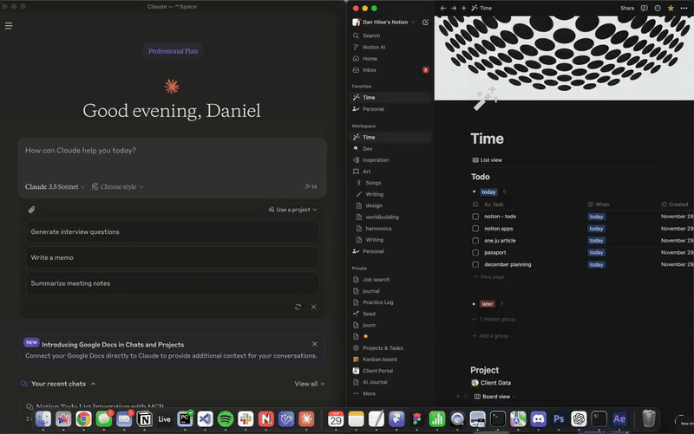Screen dimensions: 694x434
Task: Click the favorite star icon in Notion
Action: [x=671, y=8]
